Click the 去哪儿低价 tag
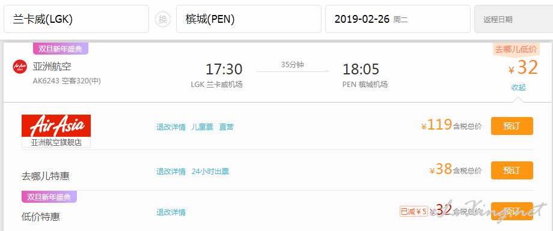 [516, 50]
